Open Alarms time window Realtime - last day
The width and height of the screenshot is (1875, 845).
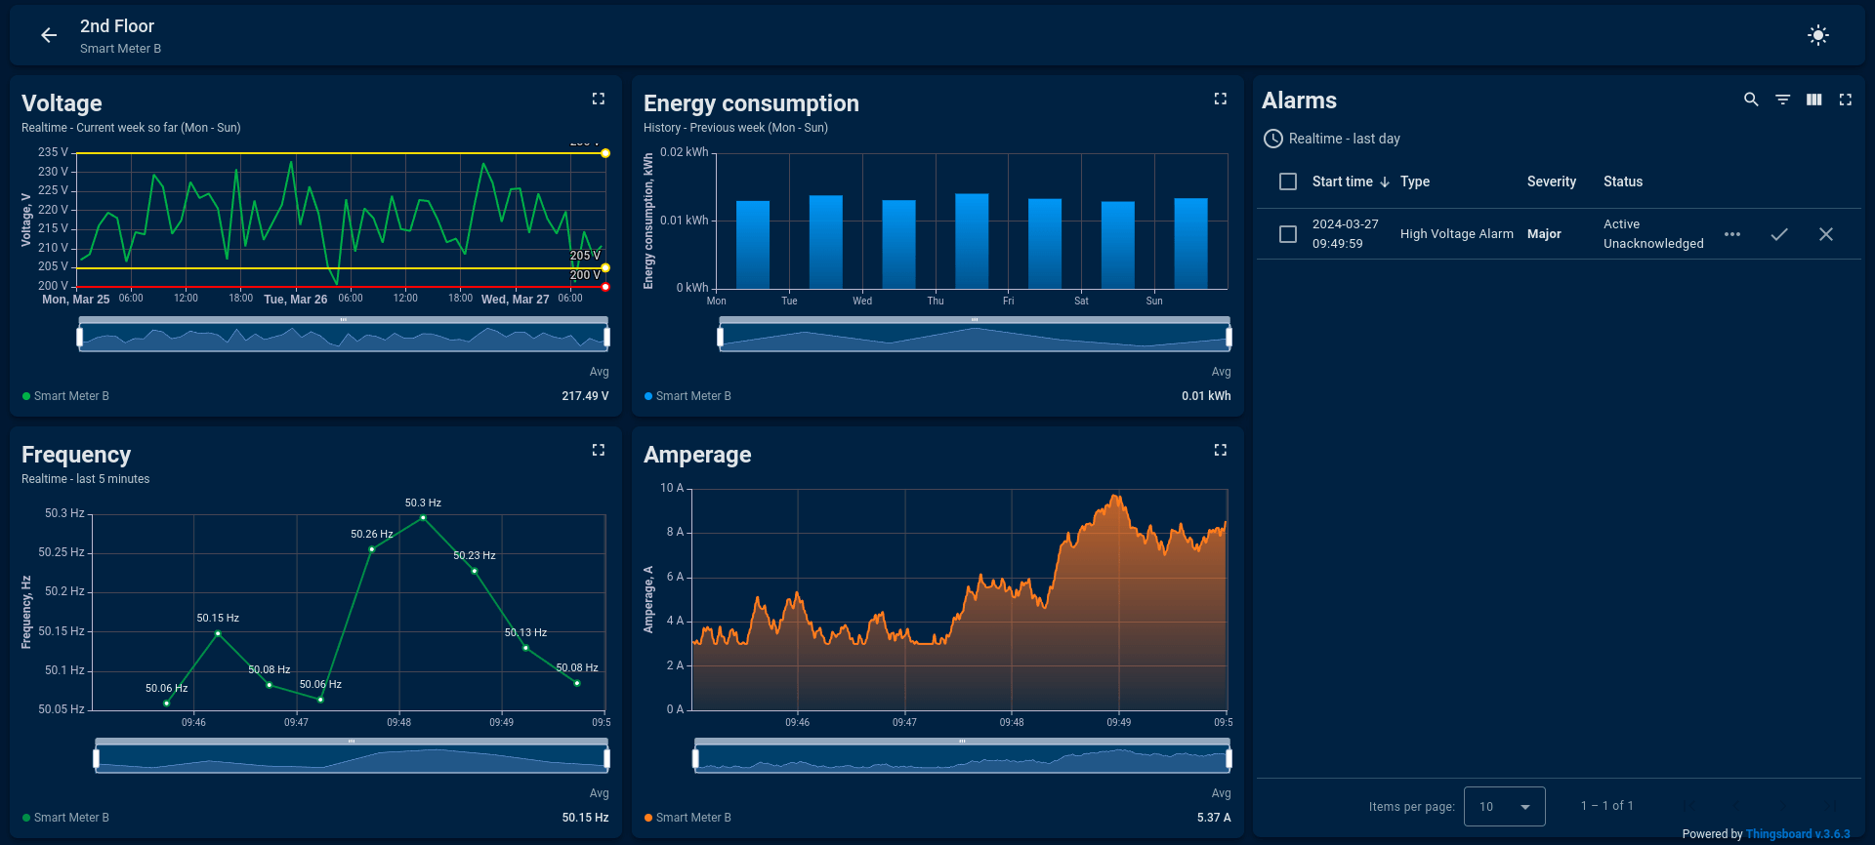point(1332,139)
